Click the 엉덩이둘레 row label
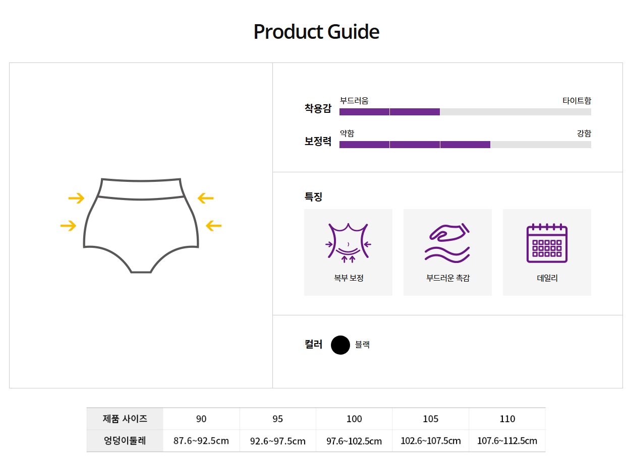 click(125, 441)
